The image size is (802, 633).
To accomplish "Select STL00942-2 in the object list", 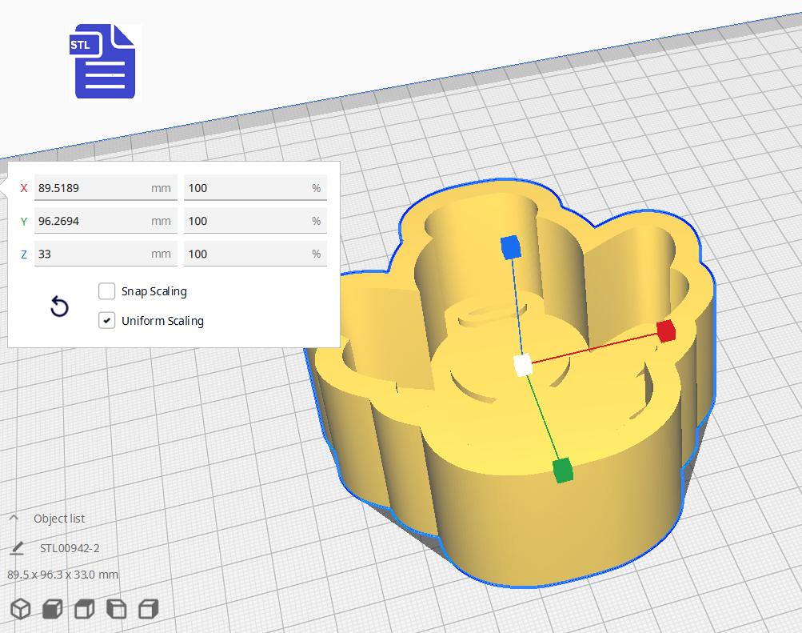I will 70,548.
